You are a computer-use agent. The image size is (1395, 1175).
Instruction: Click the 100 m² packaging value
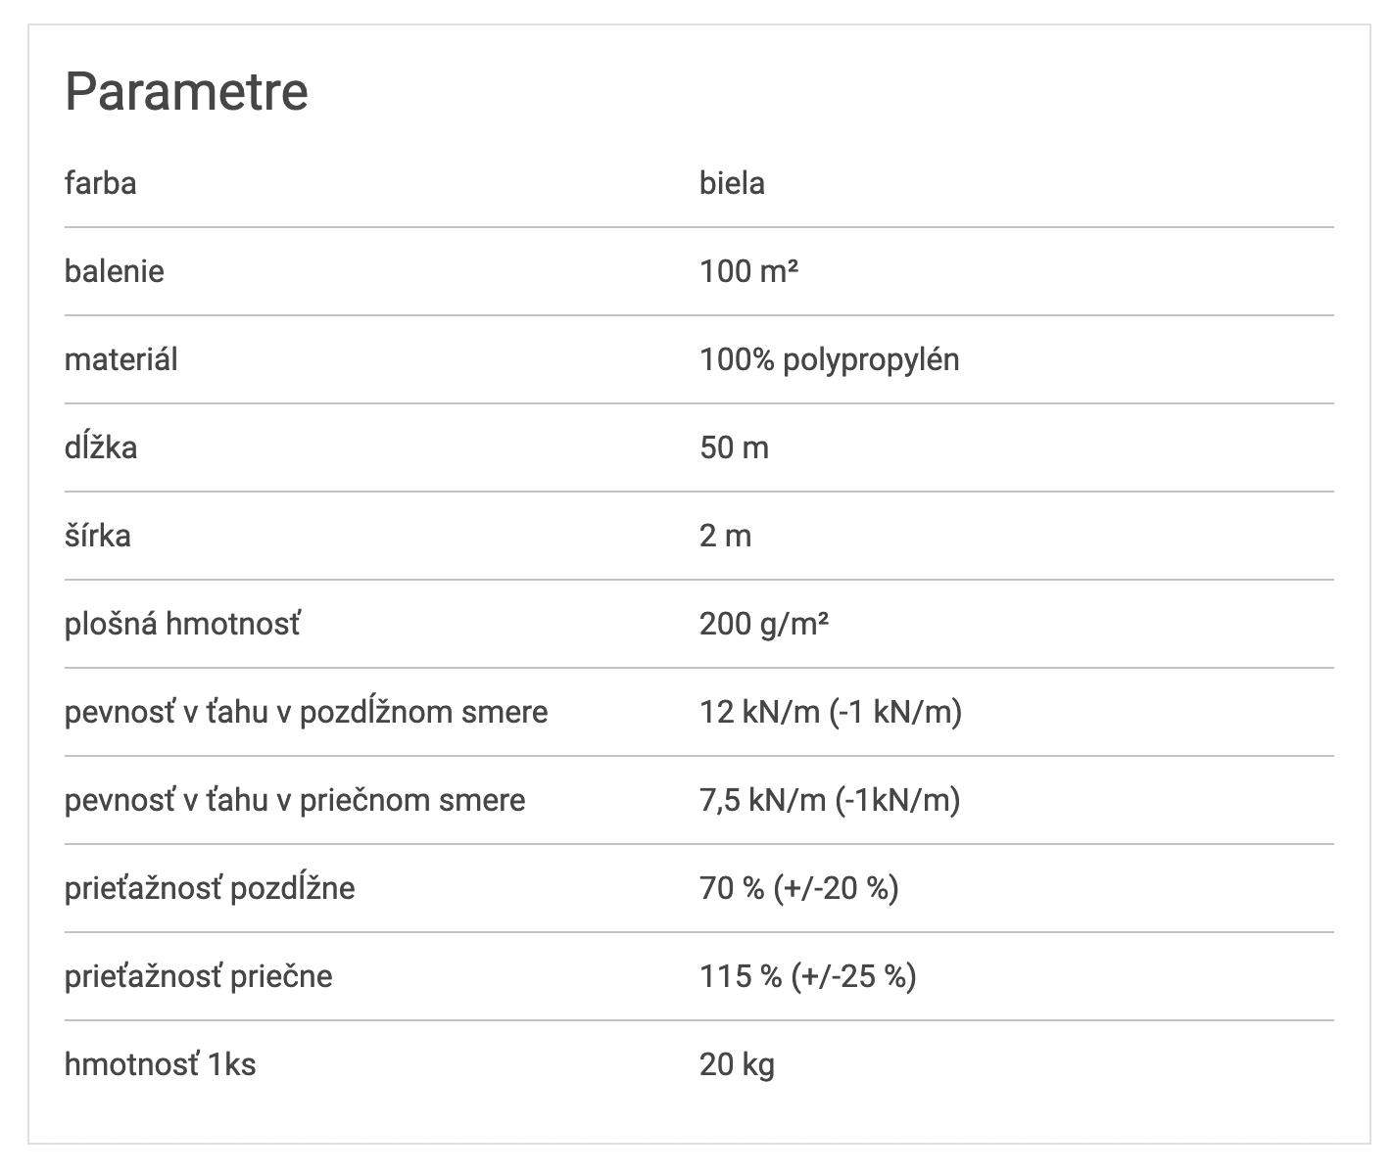pos(748,271)
